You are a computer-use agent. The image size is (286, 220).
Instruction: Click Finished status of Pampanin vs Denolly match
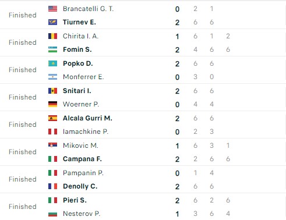point(23,179)
